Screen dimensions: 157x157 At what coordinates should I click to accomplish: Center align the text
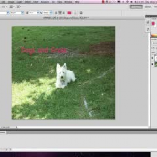click(60, 13)
